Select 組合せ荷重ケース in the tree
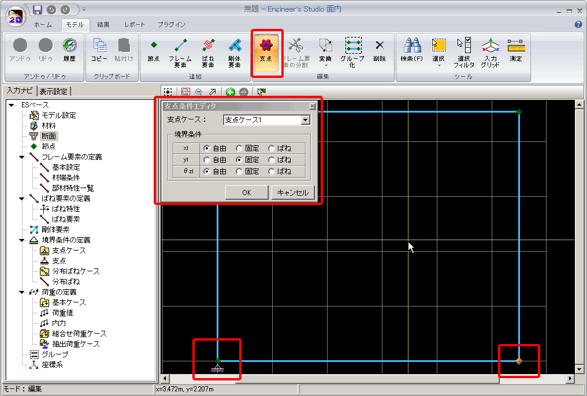 [79, 334]
